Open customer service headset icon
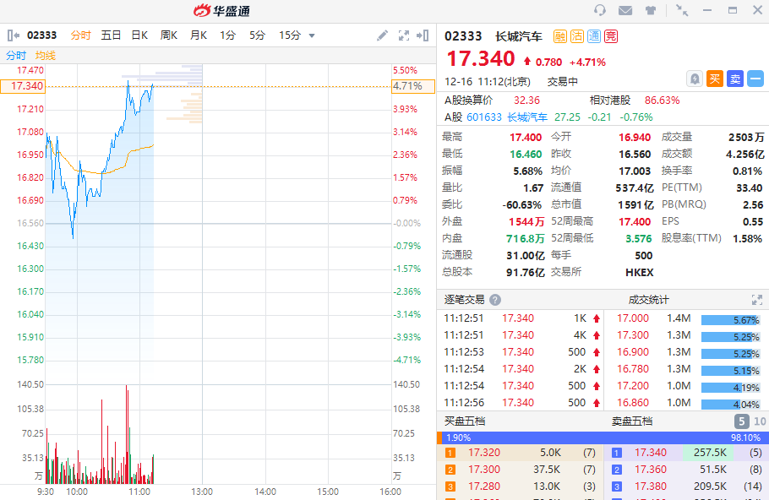769x500 pixels. pyautogui.click(x=600, y=10)
